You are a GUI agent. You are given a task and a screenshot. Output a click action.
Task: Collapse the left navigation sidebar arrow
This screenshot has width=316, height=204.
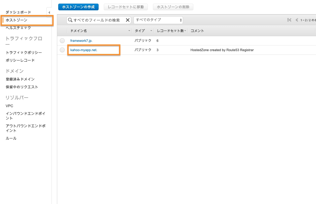(x=49, y=13)
